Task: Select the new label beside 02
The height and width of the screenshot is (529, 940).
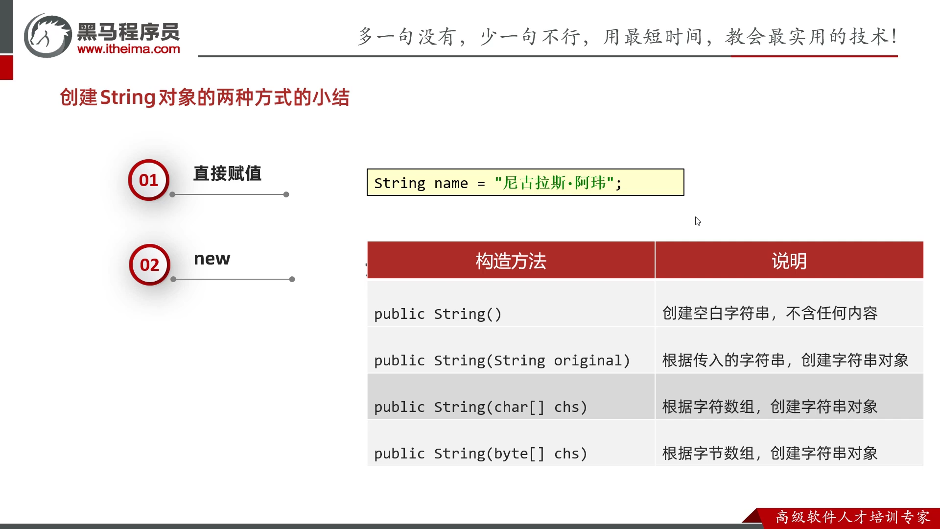Action: point(212,259)
